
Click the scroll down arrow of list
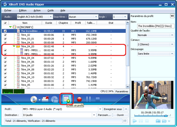pos(127,86)
